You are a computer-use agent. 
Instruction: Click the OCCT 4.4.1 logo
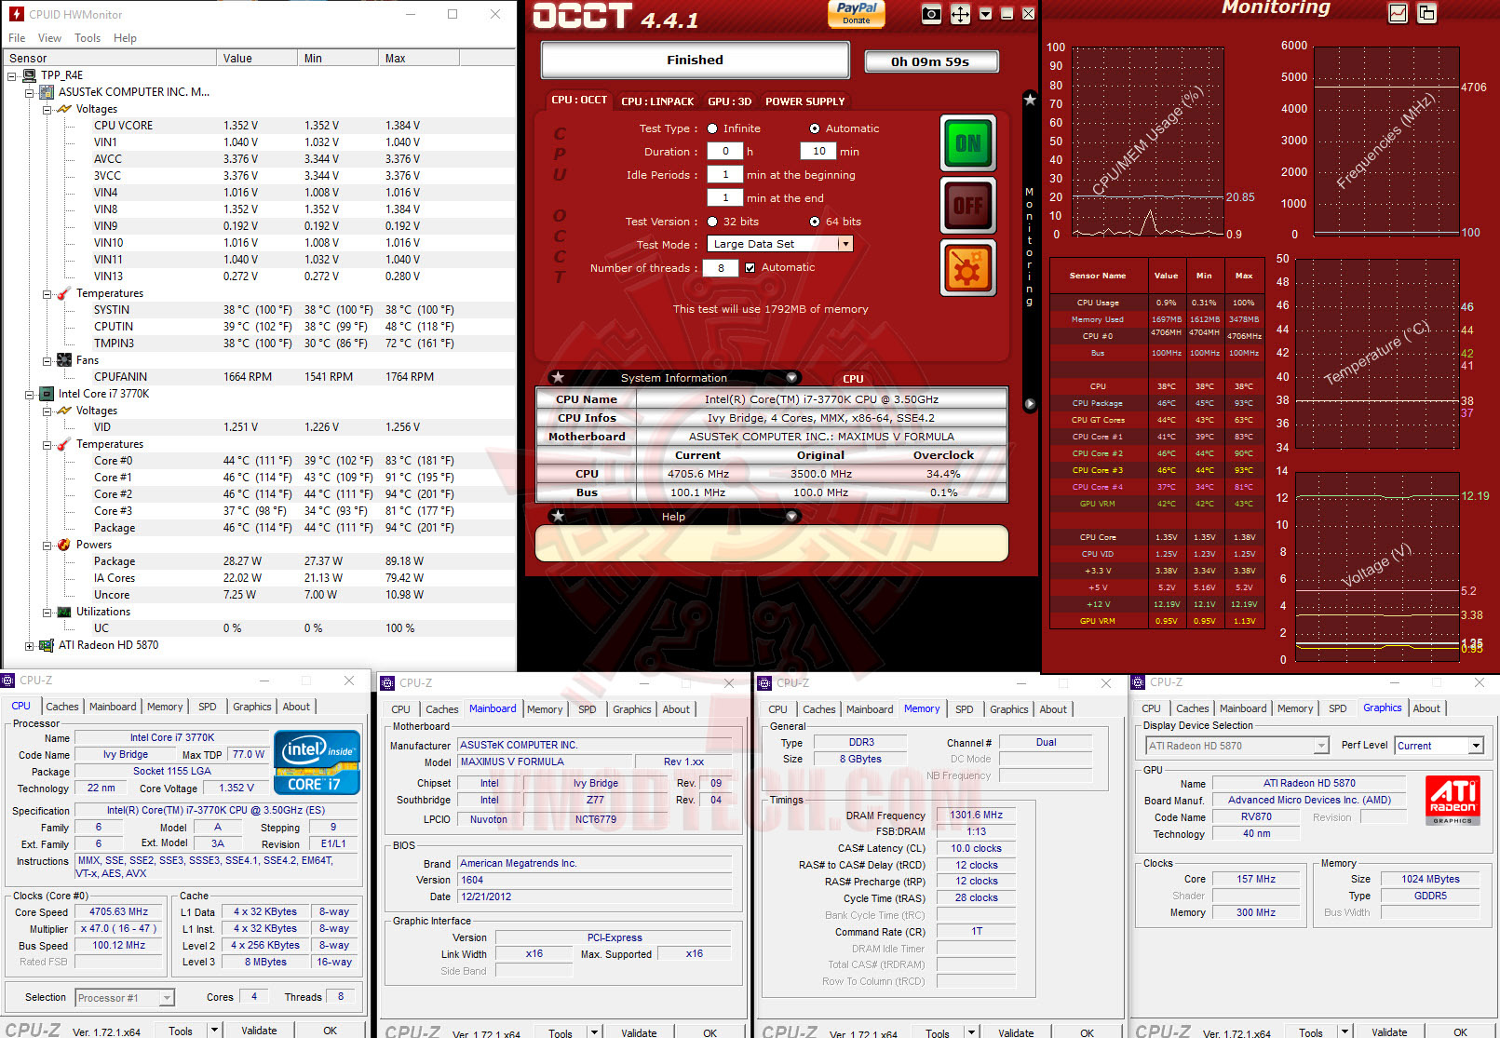615,16
